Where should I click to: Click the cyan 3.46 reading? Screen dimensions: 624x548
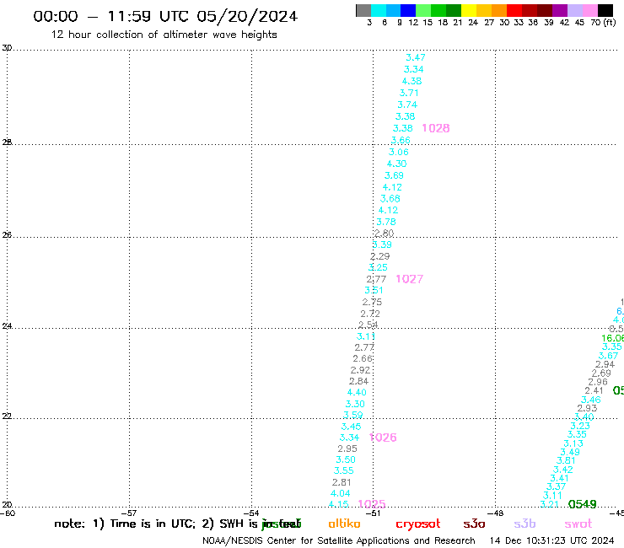coord(590,400)
